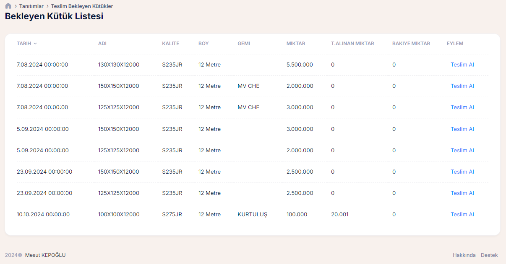This screenshot has width=506, height=264.
Task: Click the home icon in breadcrumb
Action: [x=8, y=6]
